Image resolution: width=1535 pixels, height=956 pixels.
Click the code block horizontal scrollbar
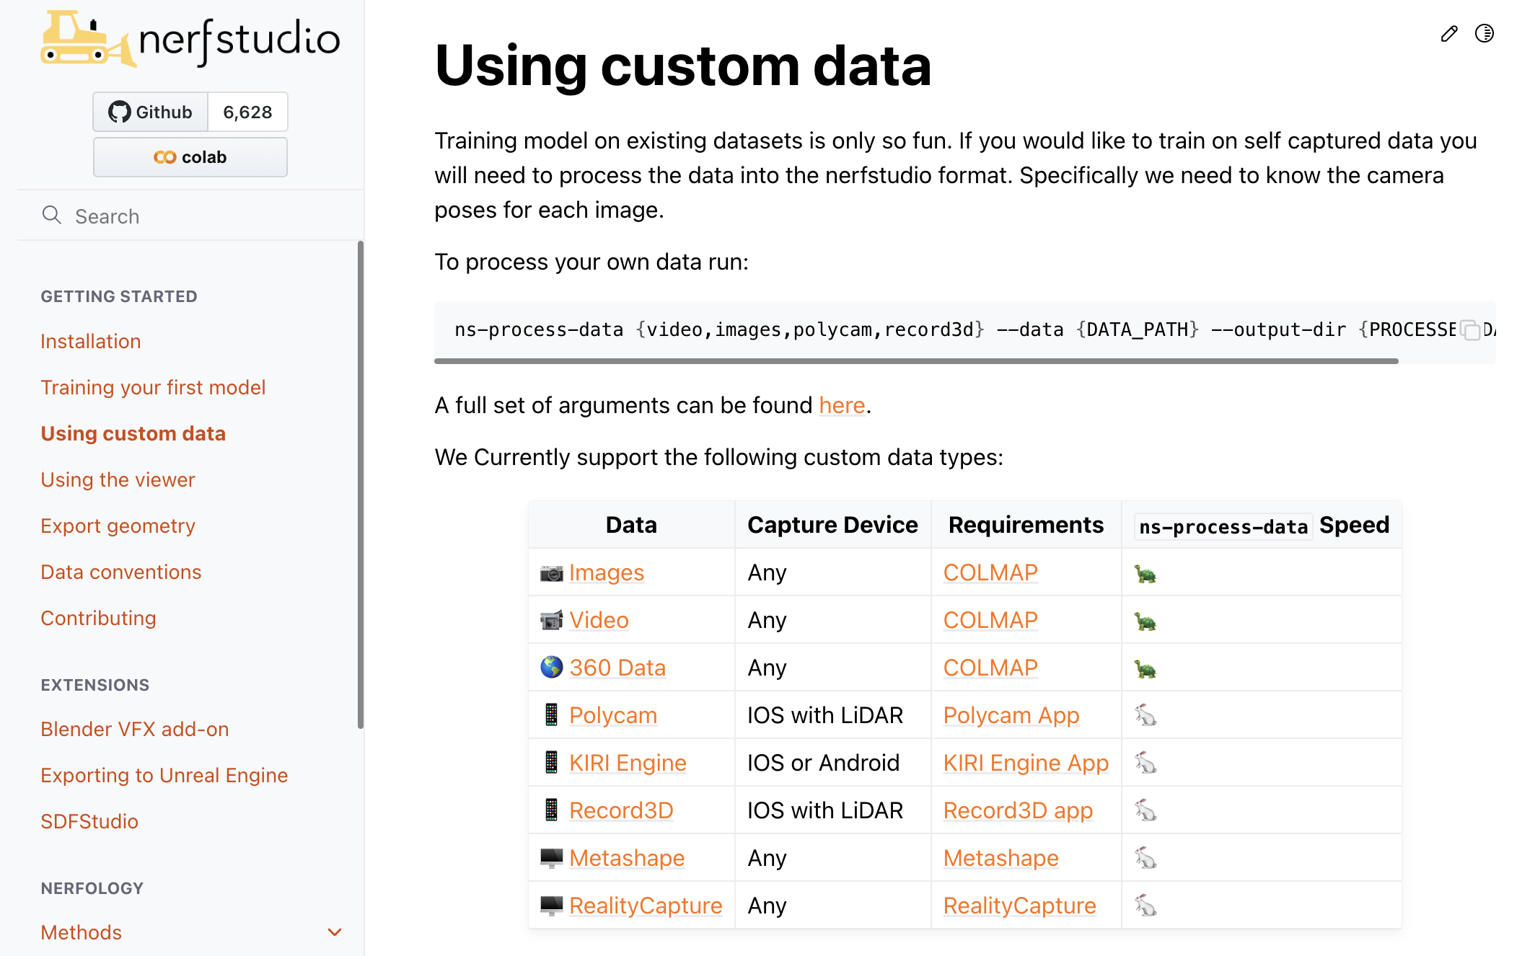tap(916, 360)
